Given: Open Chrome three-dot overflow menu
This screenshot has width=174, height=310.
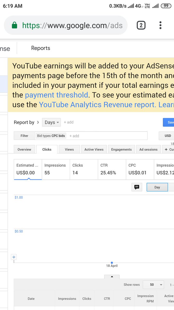Looking at the screenshot, I should (160, 25).
